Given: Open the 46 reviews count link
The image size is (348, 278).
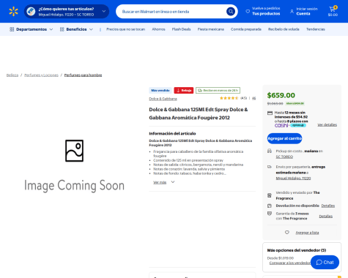Looking at the screenshot, I should [254, 98].
